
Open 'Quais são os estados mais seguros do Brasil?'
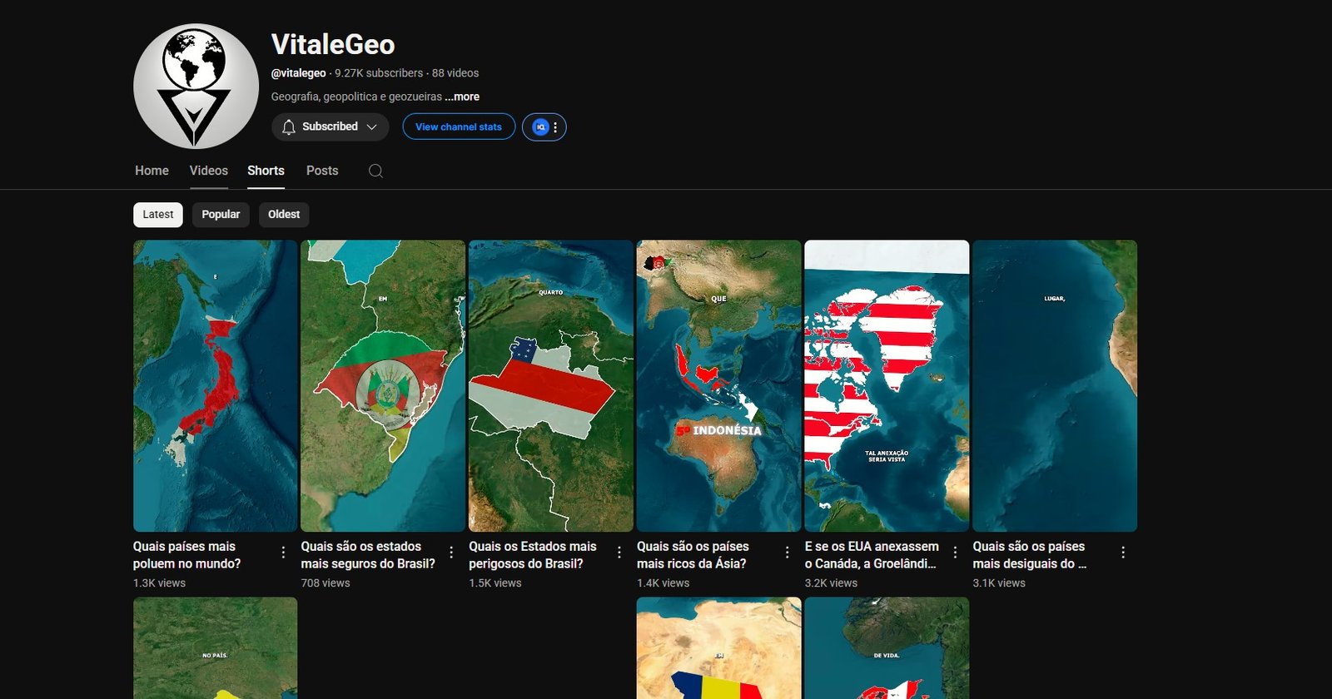(x=368, y=555)
